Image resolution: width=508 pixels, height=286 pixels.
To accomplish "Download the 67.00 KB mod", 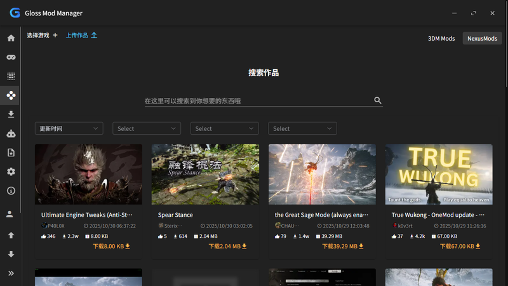I will 460,246.
